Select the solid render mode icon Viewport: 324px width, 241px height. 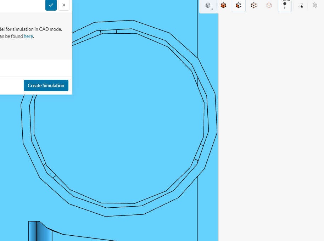[208, 6]
